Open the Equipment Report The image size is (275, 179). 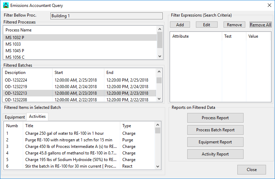point(215,142)
